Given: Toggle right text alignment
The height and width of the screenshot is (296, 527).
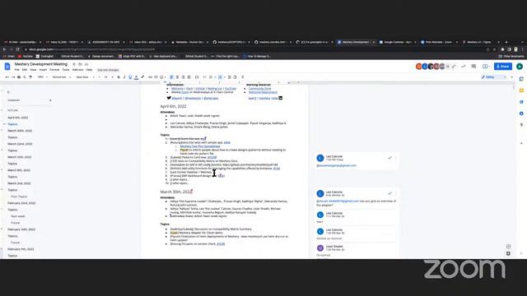Looking at the screenshot, I should (x=183, y=77).
